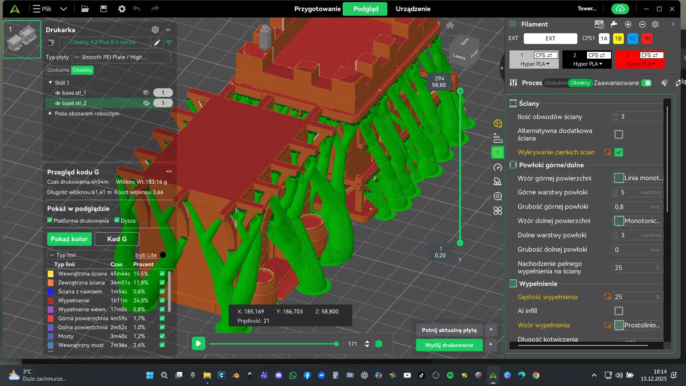Enable Alternatywna dodatkowa ściana checkbox
The height and width of the screenshot is (386, 686).
click(x=618, y=134)
